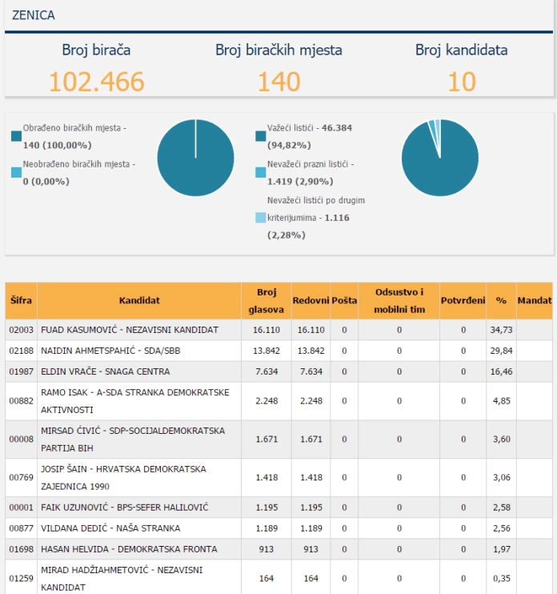Click the Odsustvo i mobilni tim header
This screenshot has height=594, width=557.
[399, 300]
